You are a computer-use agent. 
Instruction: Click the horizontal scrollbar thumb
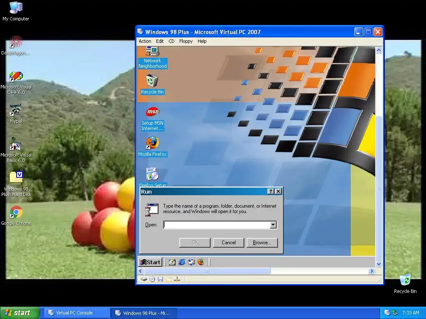pyautogui.click(x=207, y=271)
